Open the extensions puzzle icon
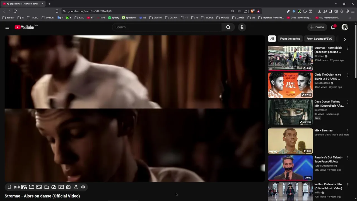357x201 pixels. (x=305, y=11)
